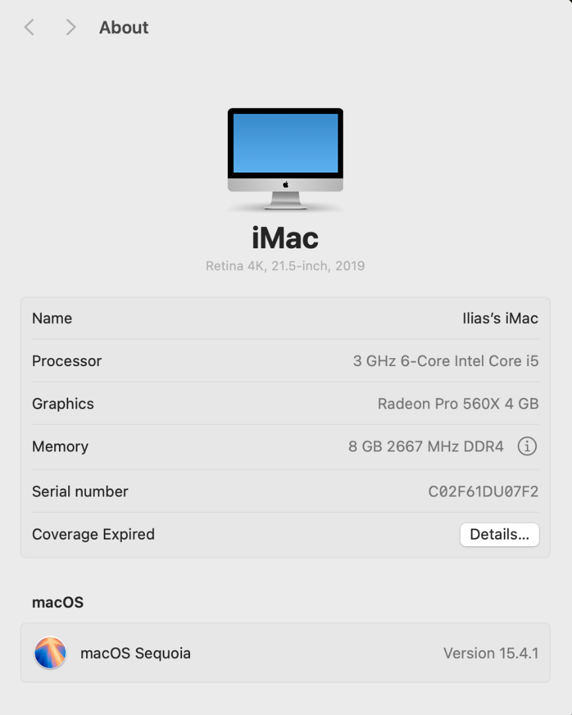572x715 pixels.
Task: Open coverage Details… button
Action: [x=499, y=534]
